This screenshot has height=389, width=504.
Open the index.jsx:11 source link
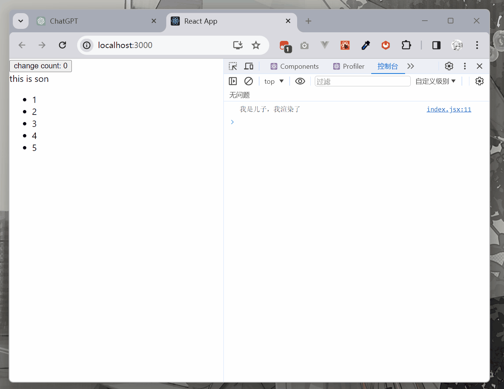coord(449,110)
